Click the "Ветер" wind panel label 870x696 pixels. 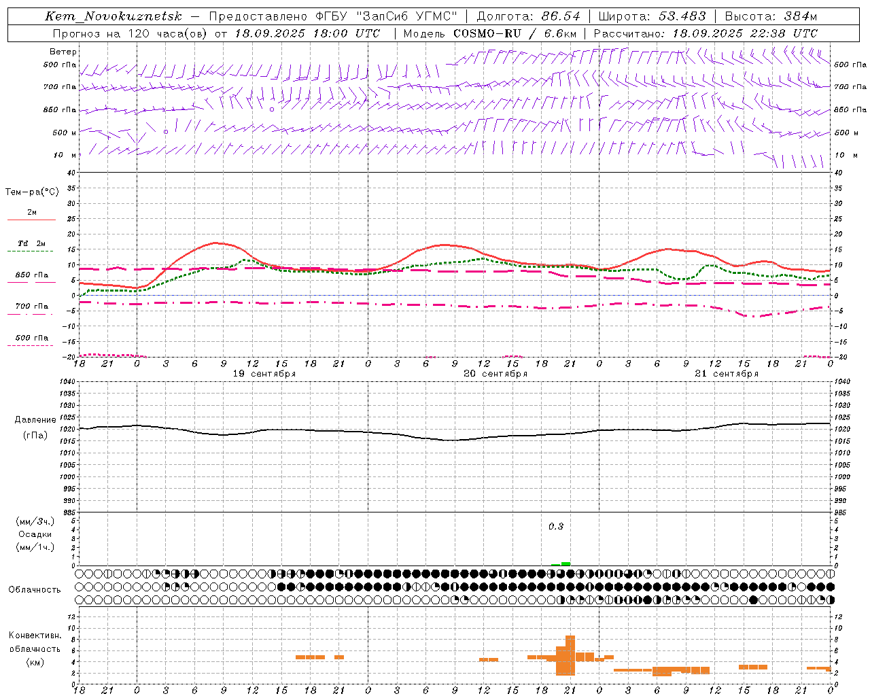[63, 52]
